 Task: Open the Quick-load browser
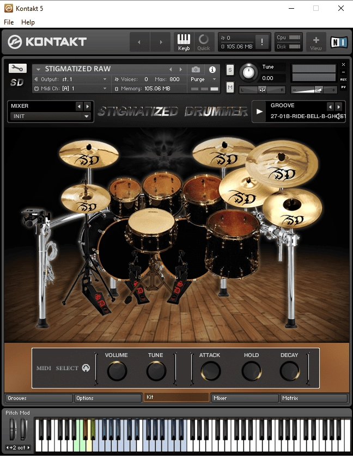[204, 42]
